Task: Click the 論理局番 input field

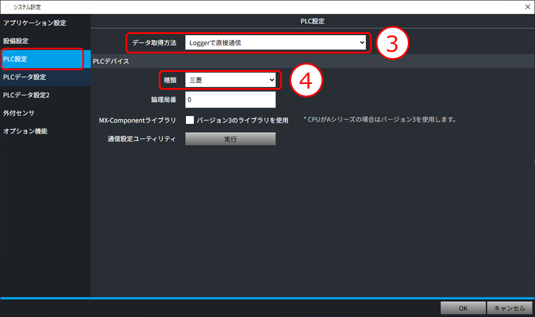Action: [230, 100]
